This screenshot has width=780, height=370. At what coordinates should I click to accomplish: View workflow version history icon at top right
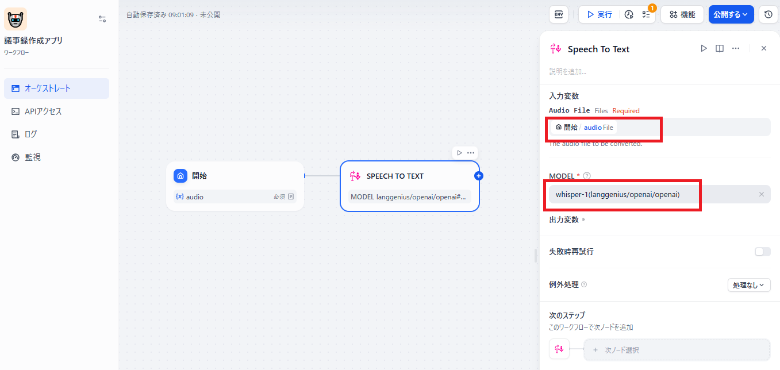(769, 14)
